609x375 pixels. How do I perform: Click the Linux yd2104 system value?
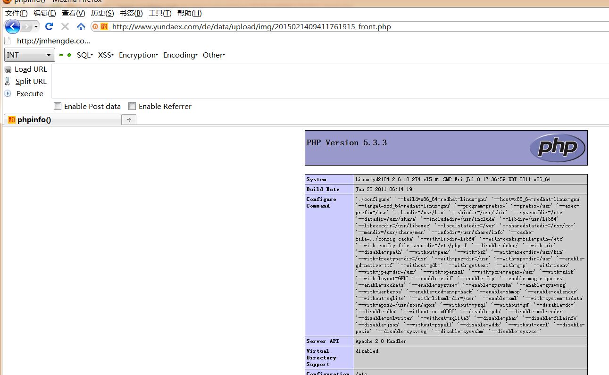tap(453, 179)
